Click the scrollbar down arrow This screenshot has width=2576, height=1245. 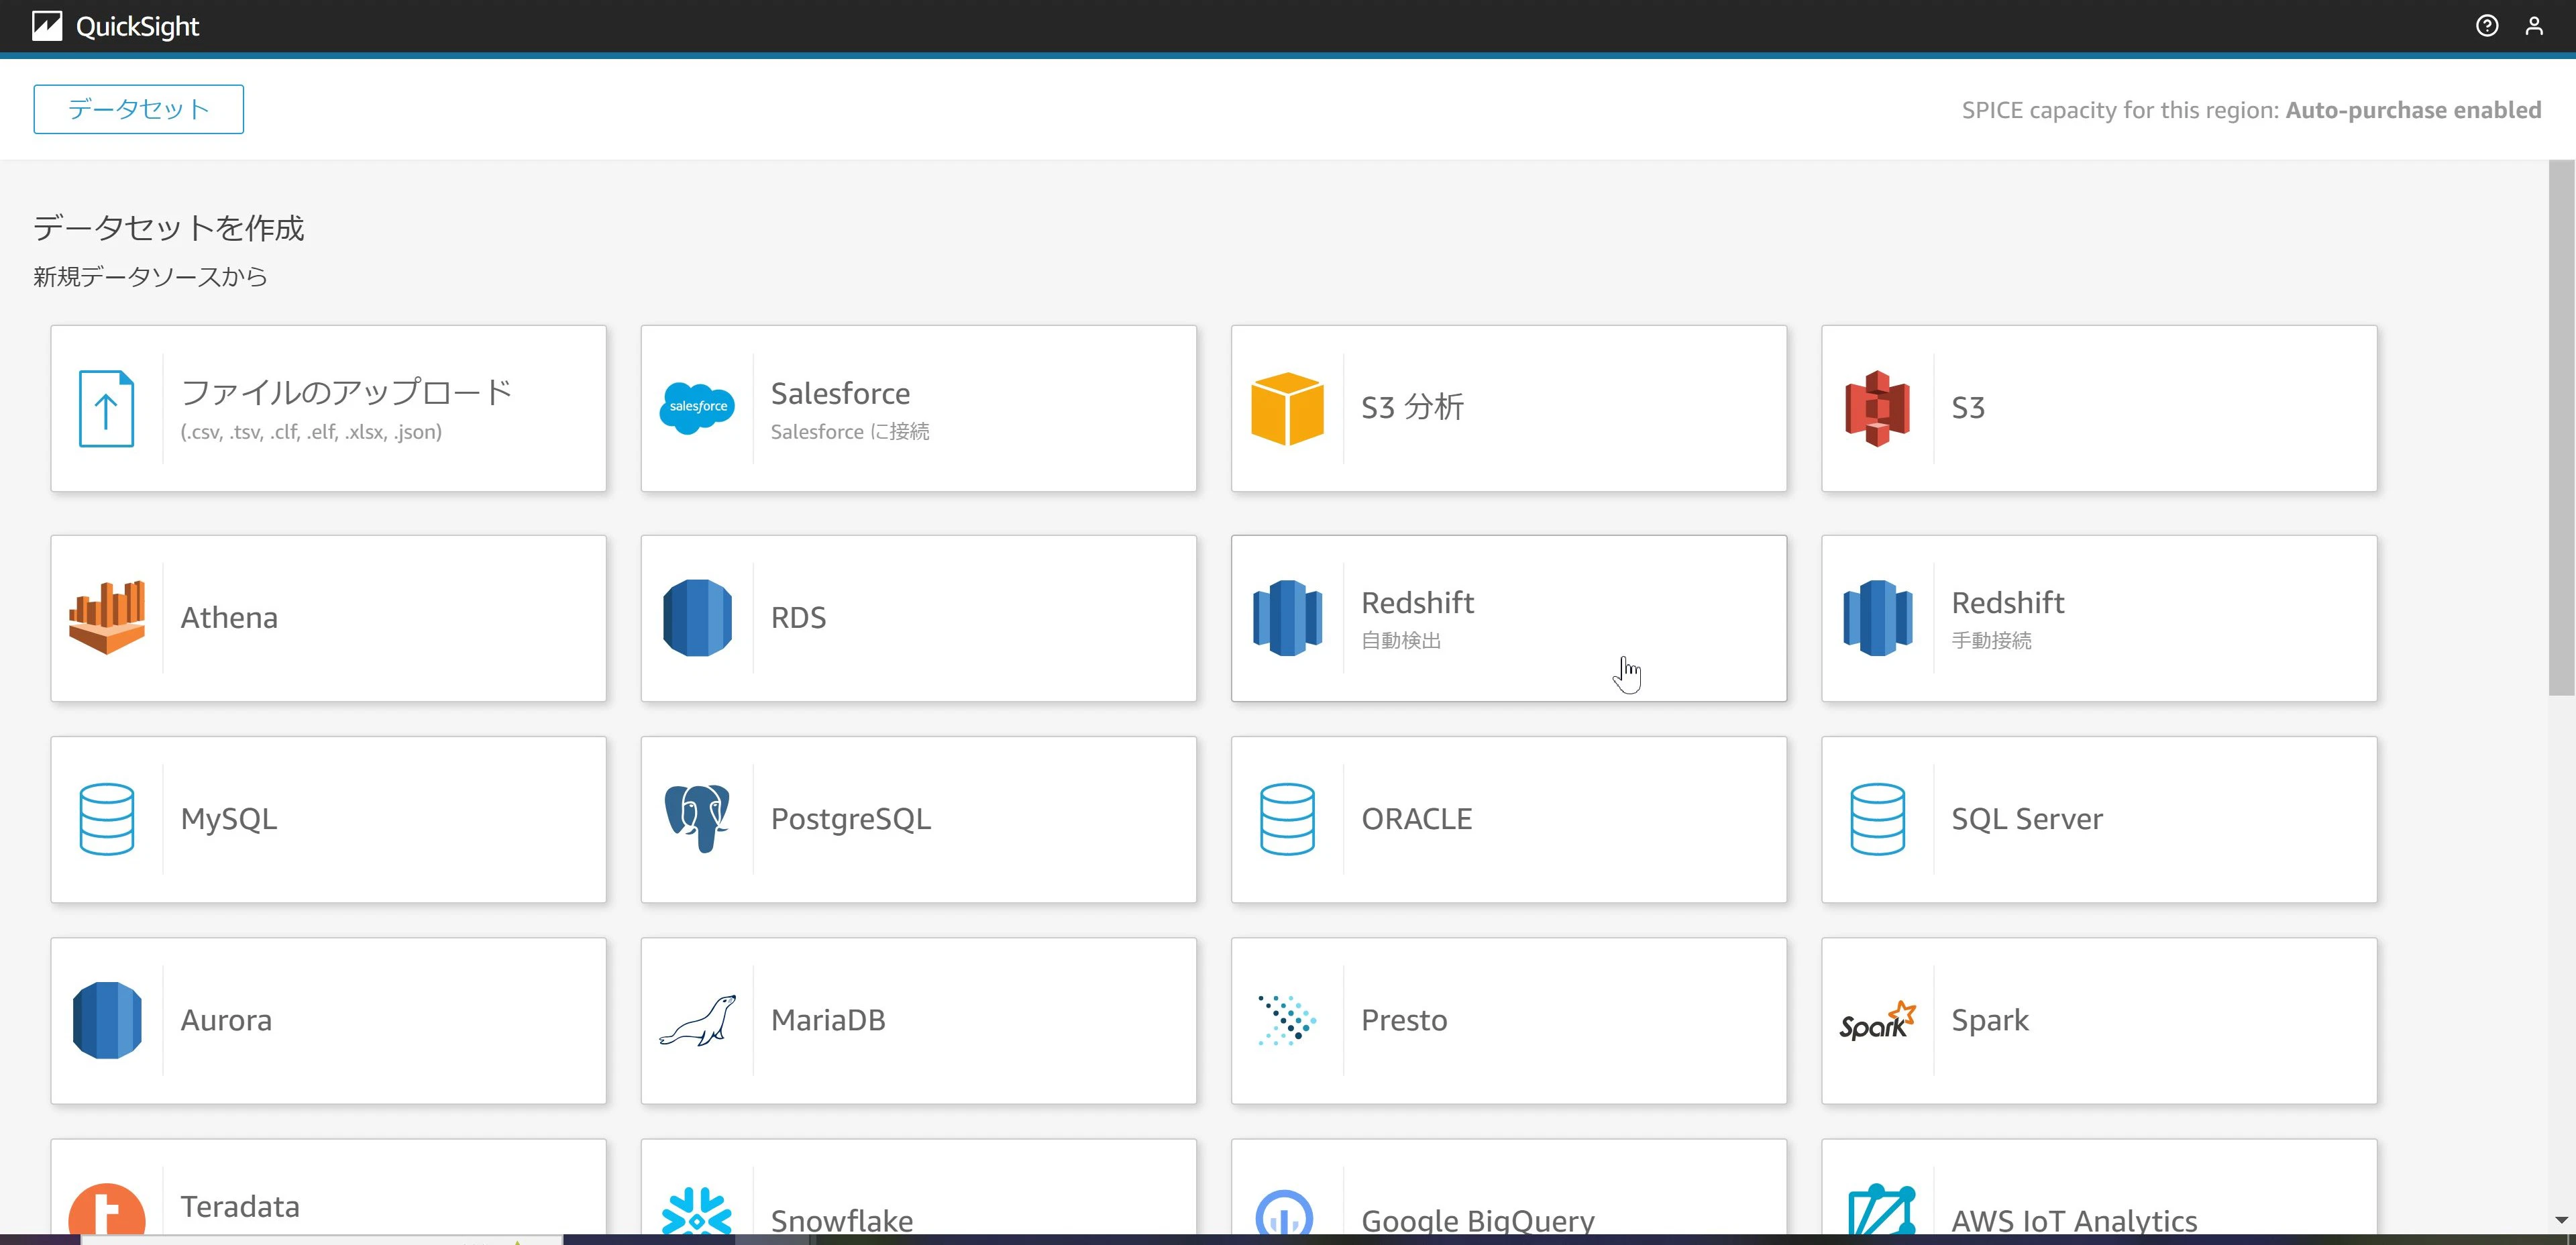pyautogui.click(x=2561, y=1219)
